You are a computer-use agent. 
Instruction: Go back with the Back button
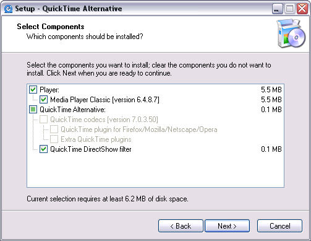point(181,226)
